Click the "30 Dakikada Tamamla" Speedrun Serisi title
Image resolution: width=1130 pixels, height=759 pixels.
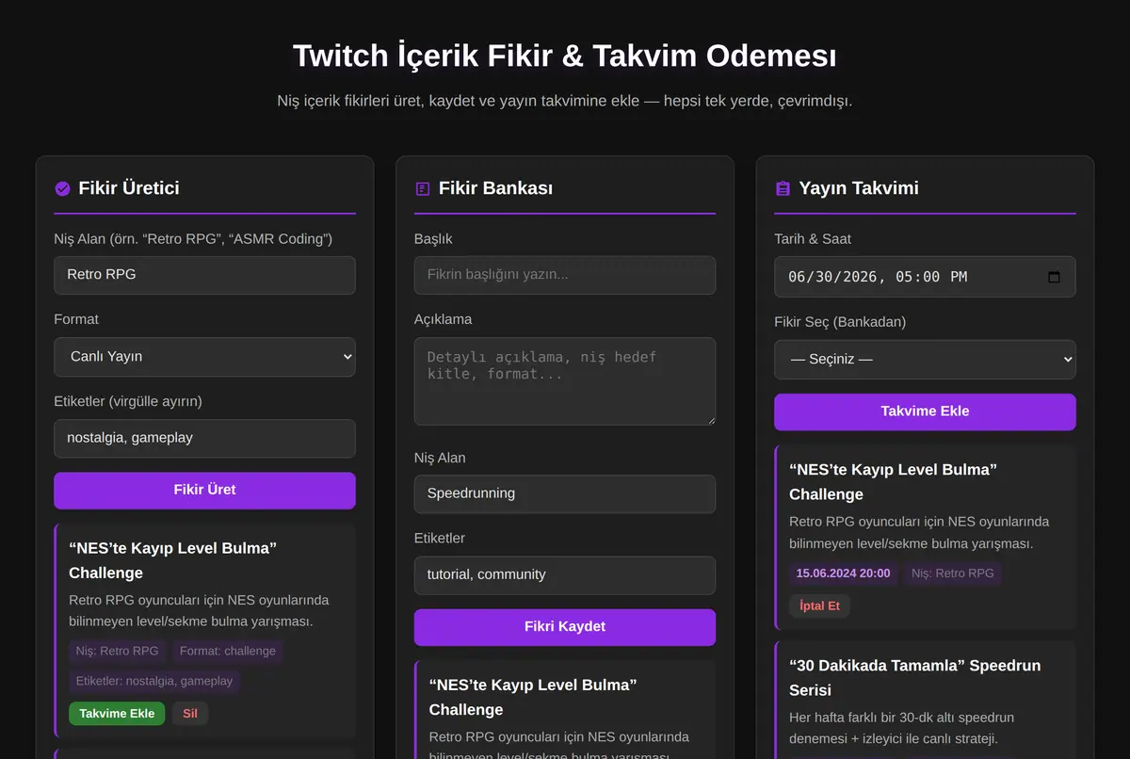tap(914, 678)
